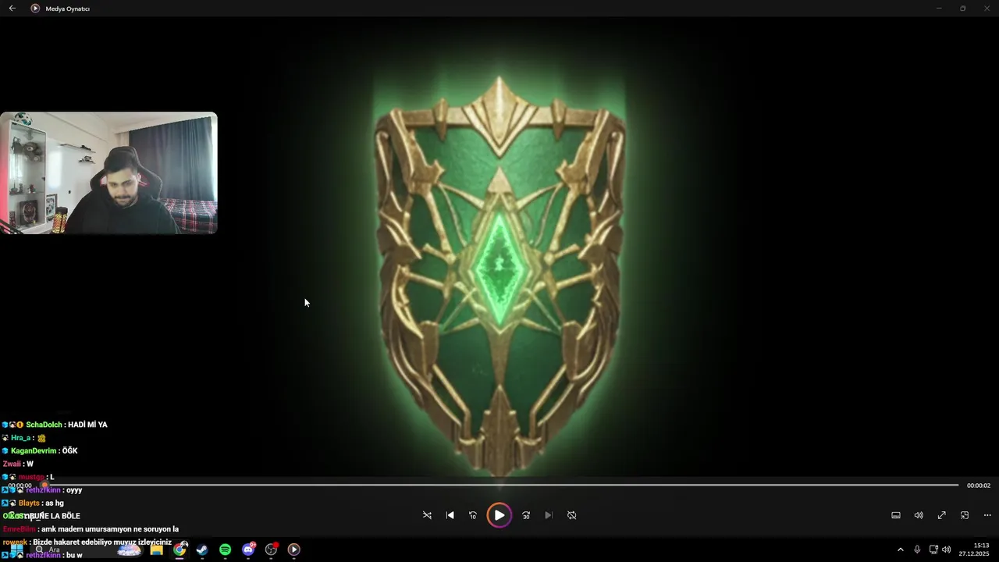Open the network tray icon
Viewport: 999px width, 562px height.
pyautogui.click(x=933, y=550)
